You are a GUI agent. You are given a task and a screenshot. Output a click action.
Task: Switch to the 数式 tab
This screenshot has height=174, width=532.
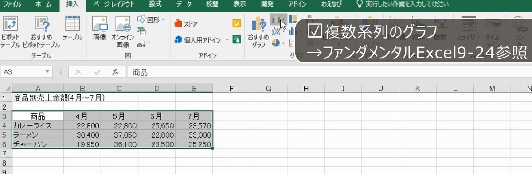coord(155,5)
